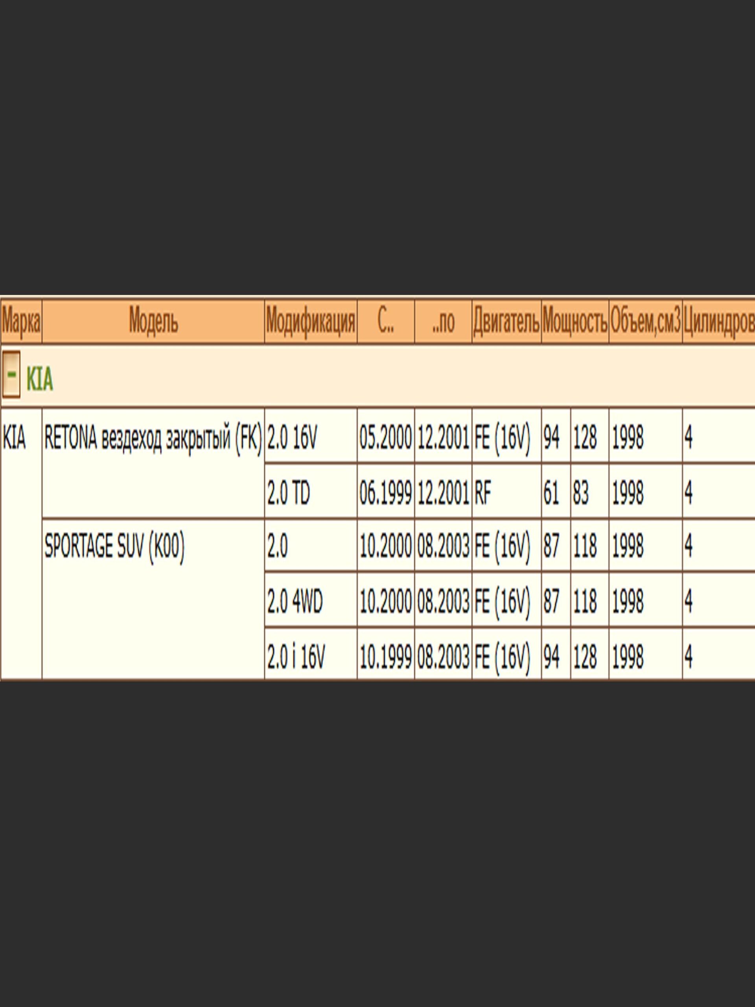
Task: Click the '2.0 TD' modification cell
Action: (x=311, y=491)
